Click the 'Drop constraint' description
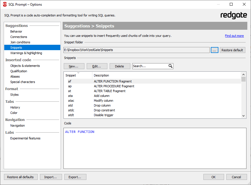 coord(104,110)
